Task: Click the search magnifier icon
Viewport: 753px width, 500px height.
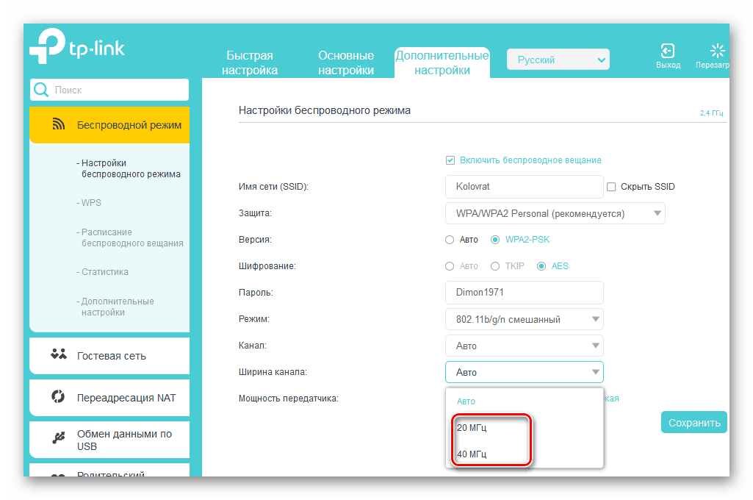Action: [41, 90]
